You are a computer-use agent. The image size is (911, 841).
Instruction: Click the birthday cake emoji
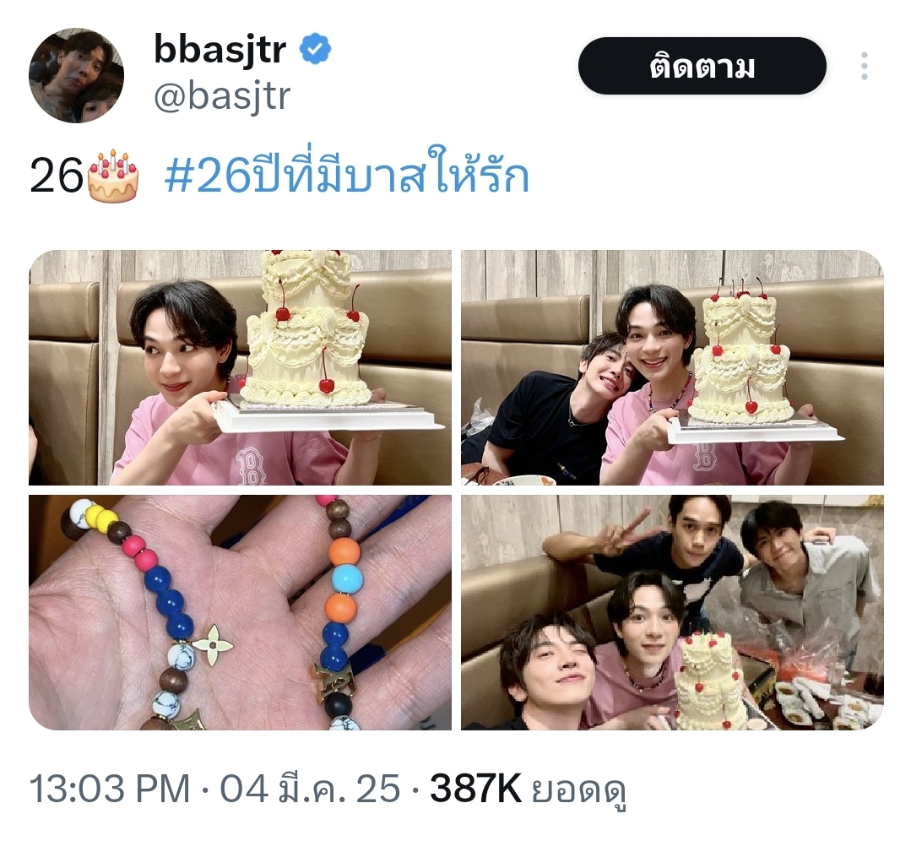tap(113, 176)
